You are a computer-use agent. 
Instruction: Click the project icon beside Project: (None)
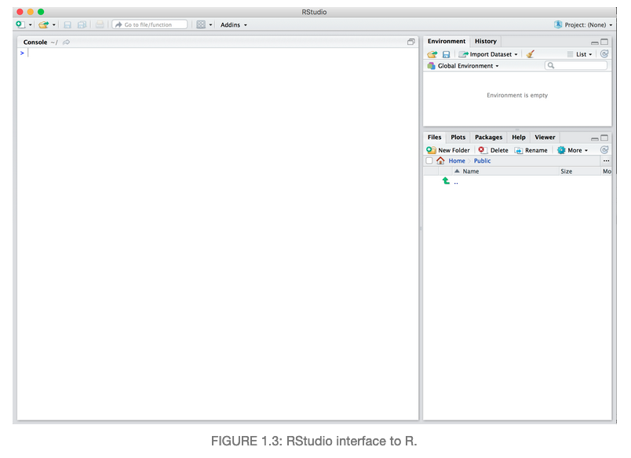558,24
